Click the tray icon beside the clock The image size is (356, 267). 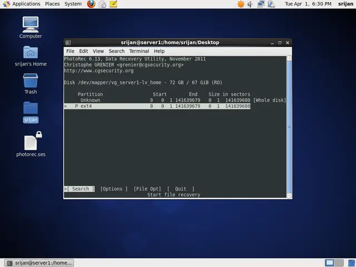[271, 4]
